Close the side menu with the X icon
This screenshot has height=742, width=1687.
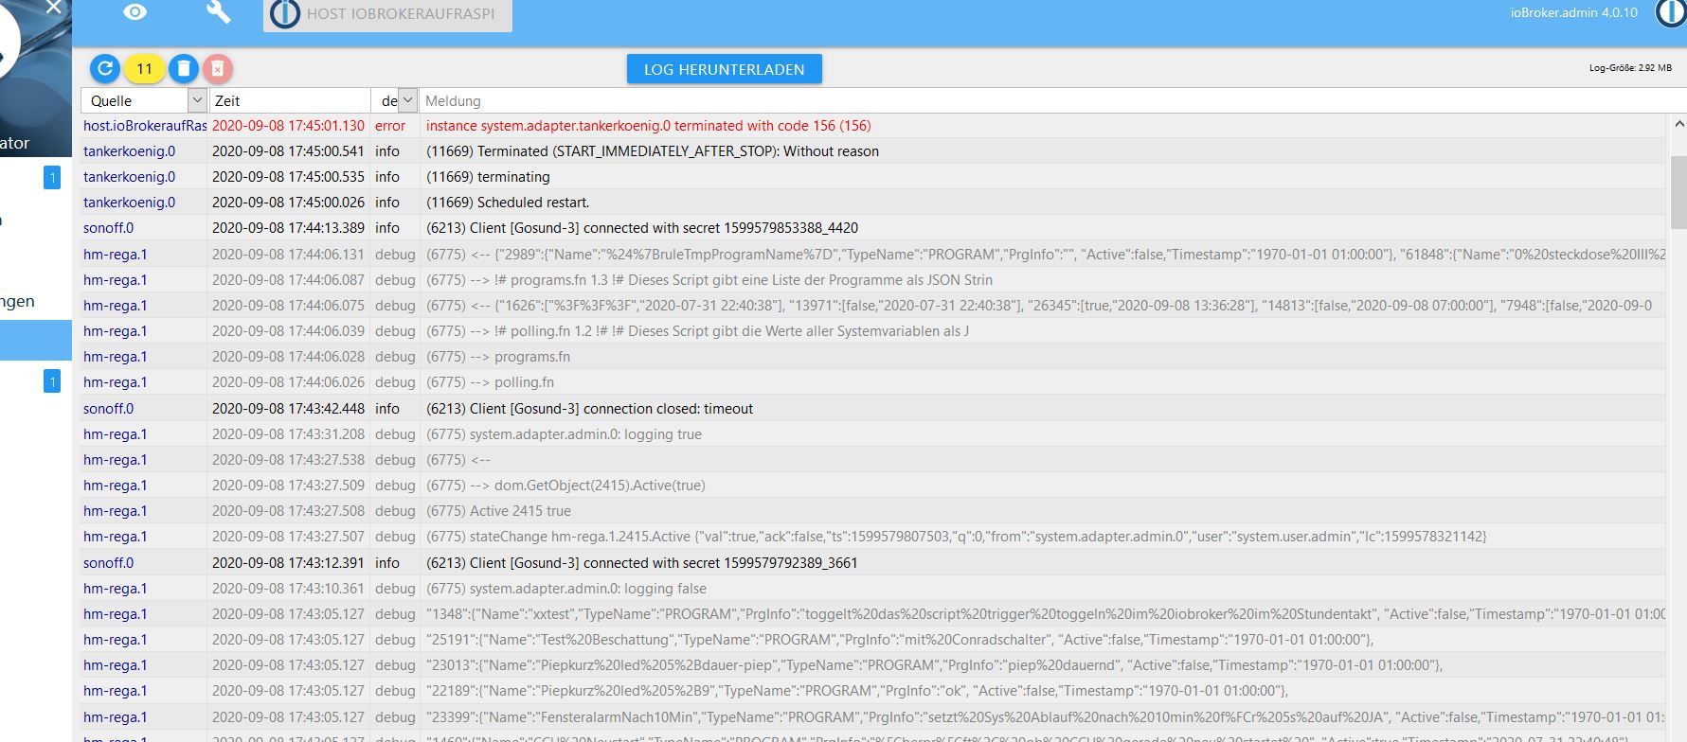tap(53, 8)
